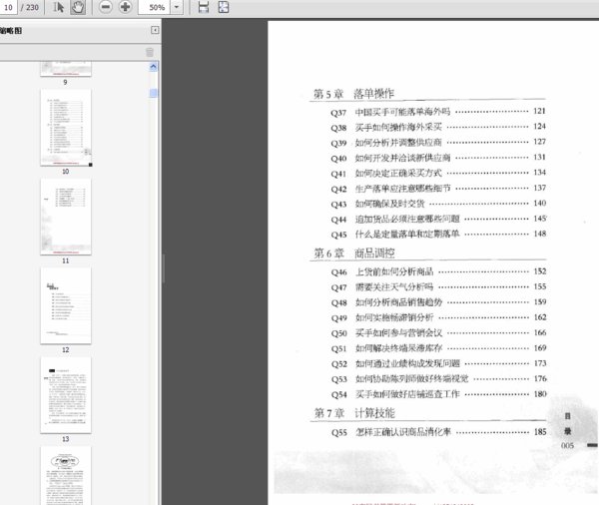Click the Q39 entry on page 127
Viewport: 599px width, 505px height.
tap(438, 143)
